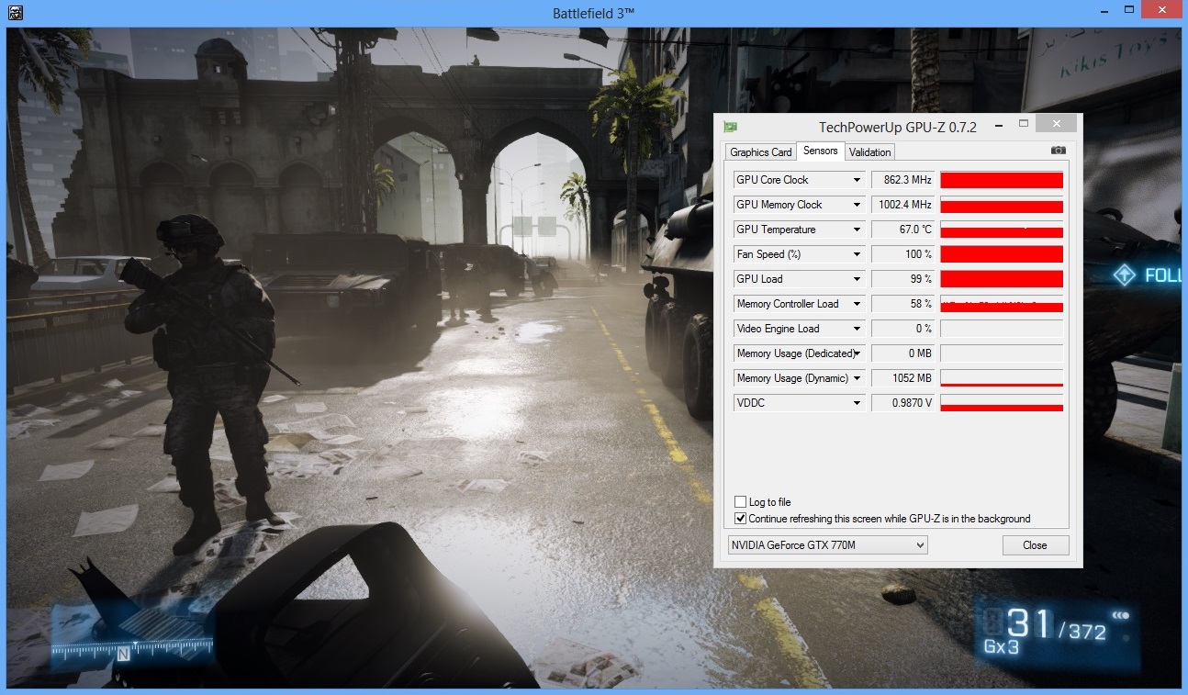Close GPU-Z with the title bar X
Screen dimensions: 1188x695
tap(1058, 124)
